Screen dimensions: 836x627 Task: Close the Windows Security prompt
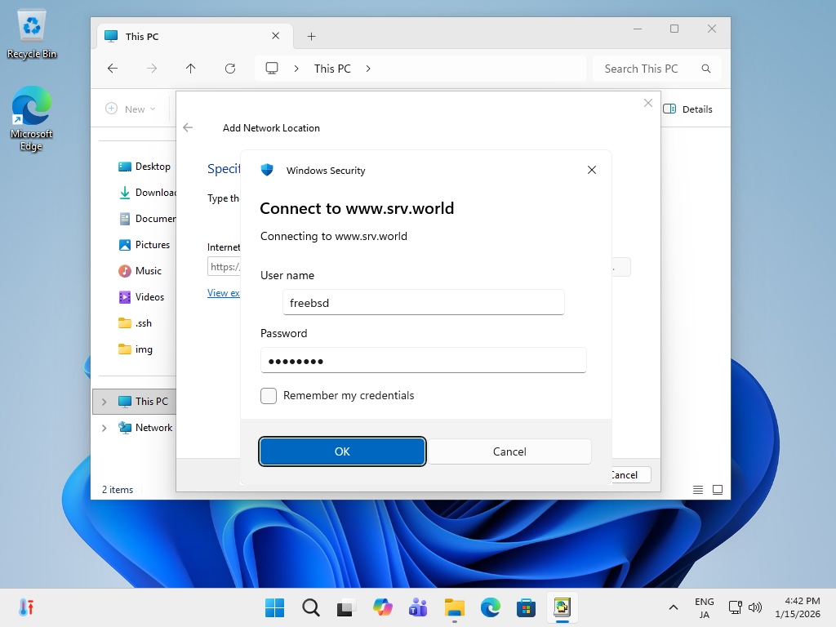591,170
